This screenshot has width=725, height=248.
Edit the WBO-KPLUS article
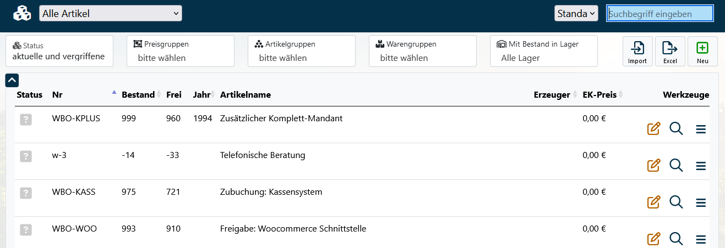click(x=653, y=129)
